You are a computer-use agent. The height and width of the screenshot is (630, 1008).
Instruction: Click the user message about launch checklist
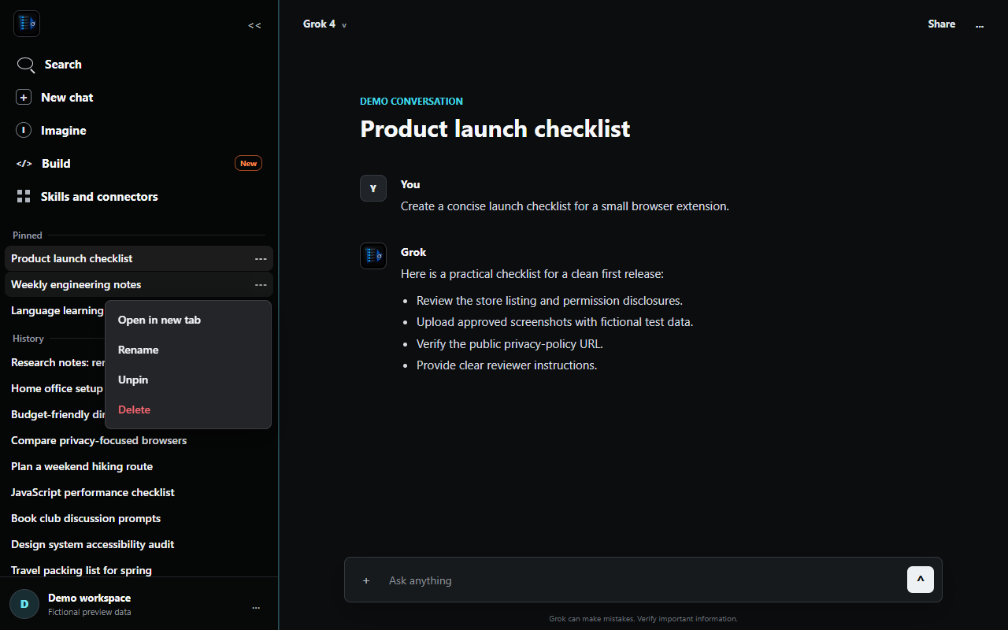click(x=565, y=206)
